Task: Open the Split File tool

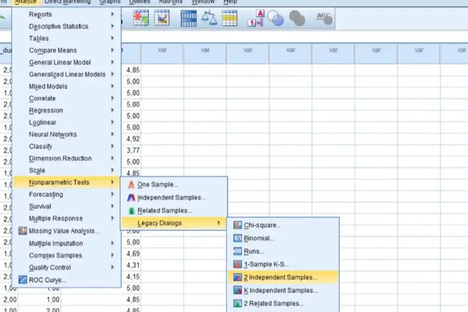Action: (189, 18)
